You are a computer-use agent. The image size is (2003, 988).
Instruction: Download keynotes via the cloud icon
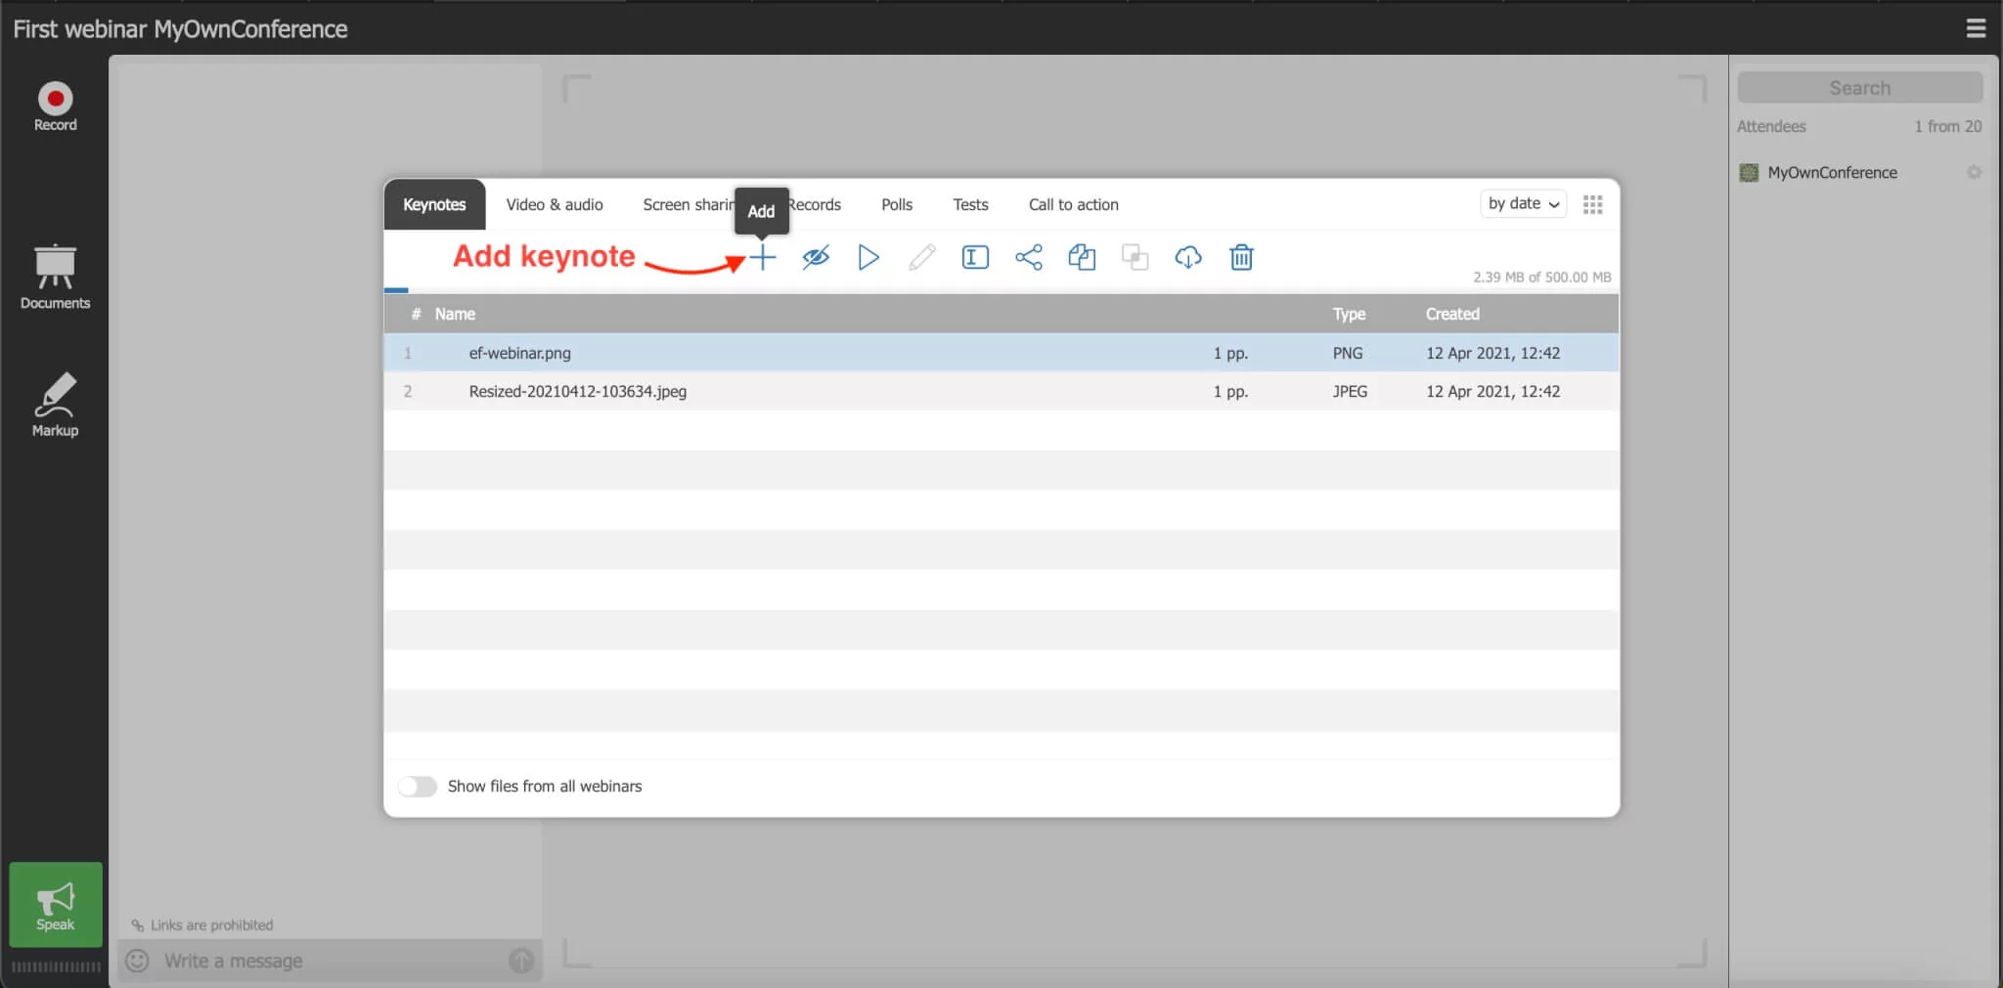1187,257
